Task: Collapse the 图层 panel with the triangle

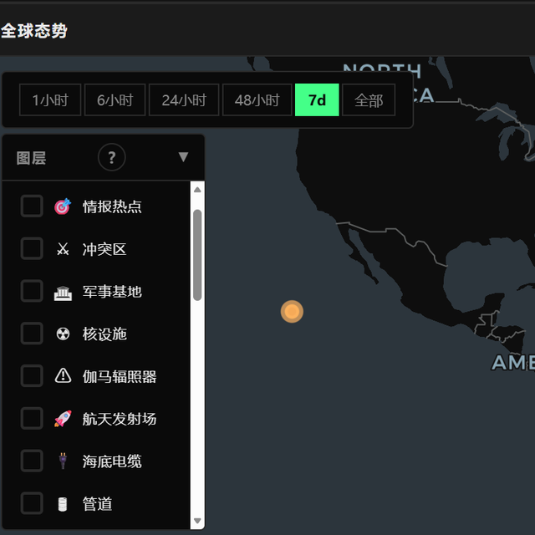Action: tap(184, 157)
